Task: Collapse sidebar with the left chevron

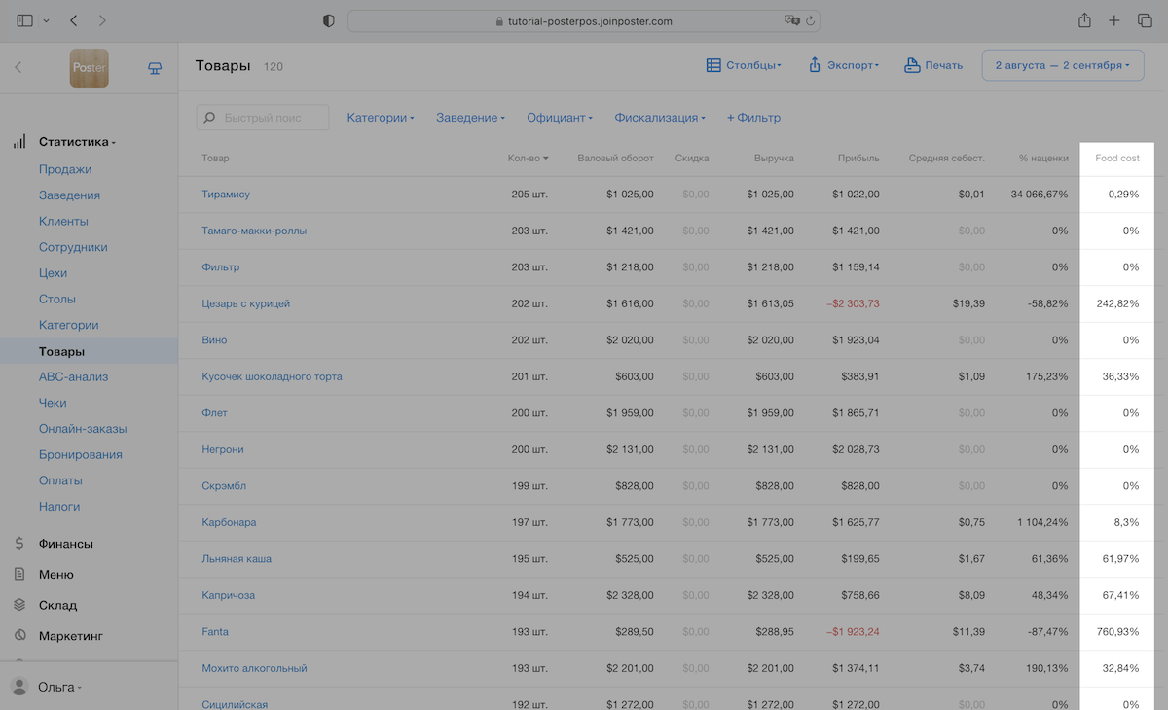Action: [x=18, y=68]
